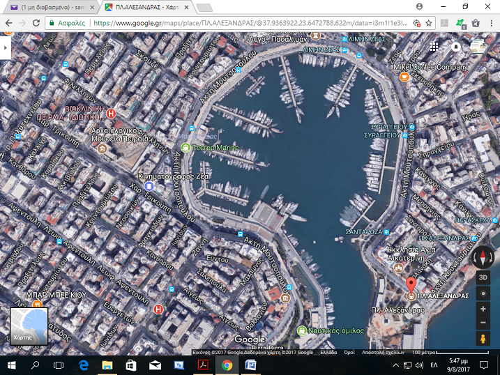Launch Microsoft Edge from the taskbar

click(x=84, y=365)
